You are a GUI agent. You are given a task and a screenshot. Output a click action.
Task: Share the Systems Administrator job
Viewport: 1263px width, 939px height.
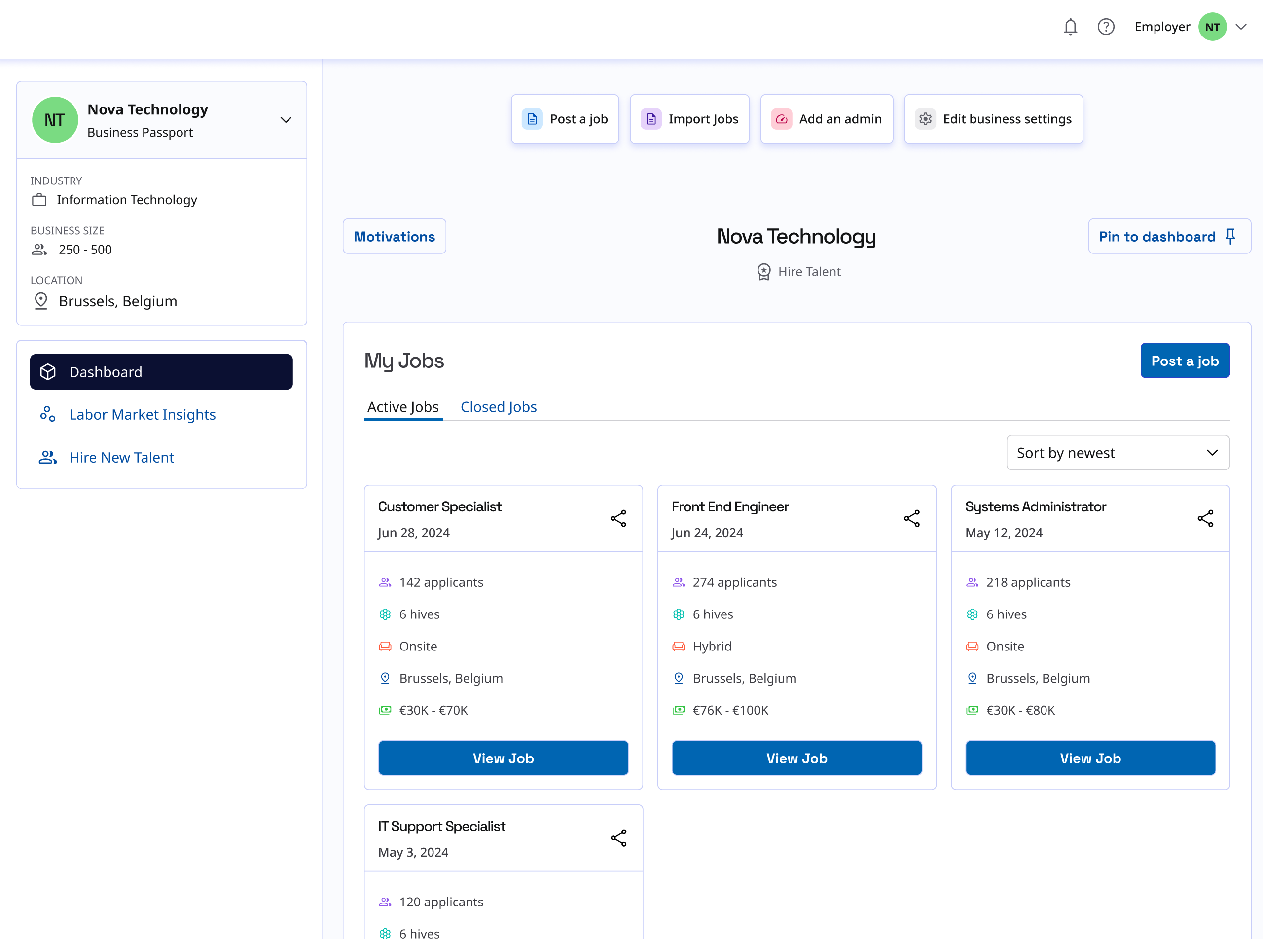(1205, 518)
